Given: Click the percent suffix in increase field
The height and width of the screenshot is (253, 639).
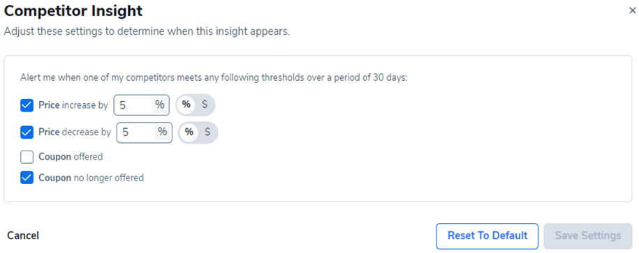Looking at the screenshot, I should point(160,105).
